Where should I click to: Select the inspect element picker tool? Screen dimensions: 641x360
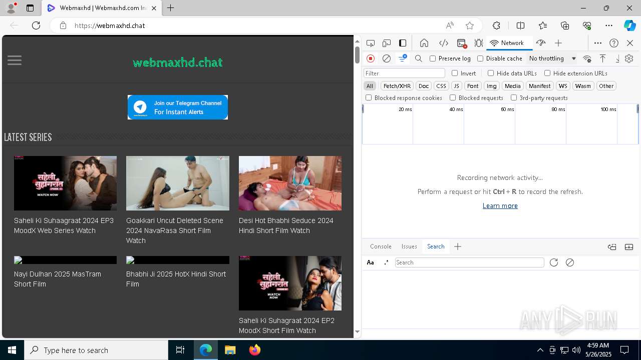click(x=371, y=43)
